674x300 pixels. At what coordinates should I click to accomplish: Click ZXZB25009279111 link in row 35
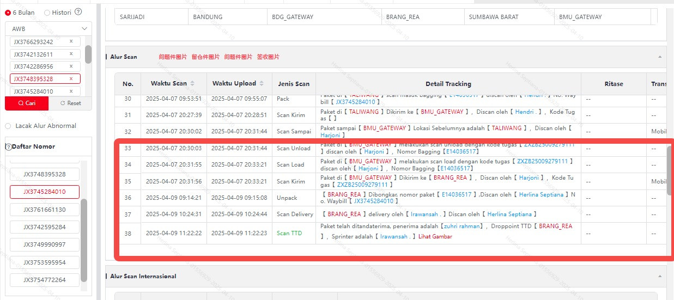362,185
